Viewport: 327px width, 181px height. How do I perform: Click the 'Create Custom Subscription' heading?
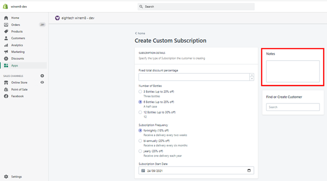[x=170, y=41]
